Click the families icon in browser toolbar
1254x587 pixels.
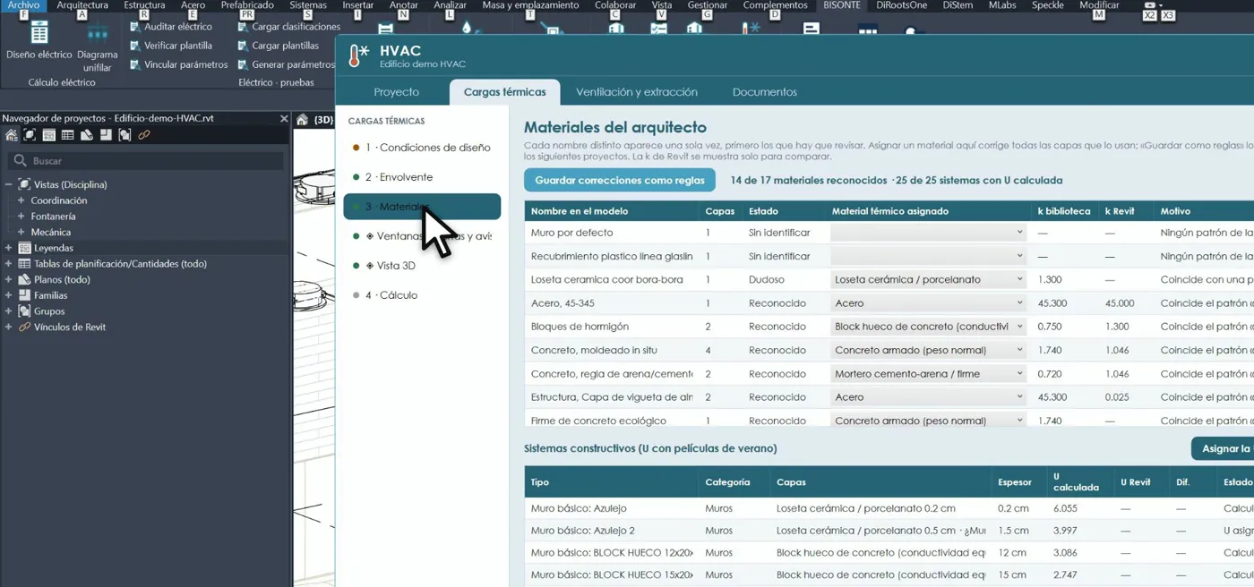106,135
